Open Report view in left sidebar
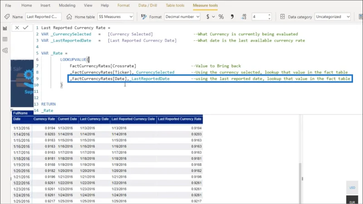This screenshot has height=204, width=363. coord(5,29)
